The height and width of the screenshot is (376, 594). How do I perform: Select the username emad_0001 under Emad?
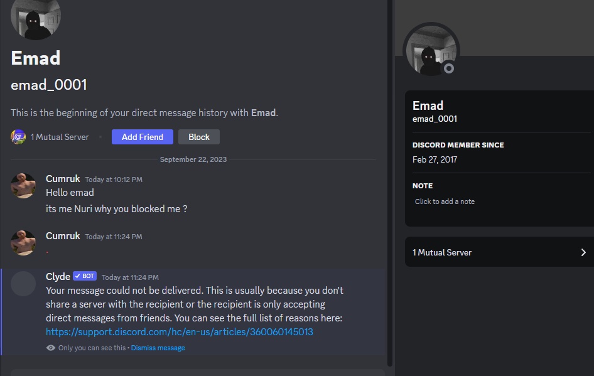[49, 84]
